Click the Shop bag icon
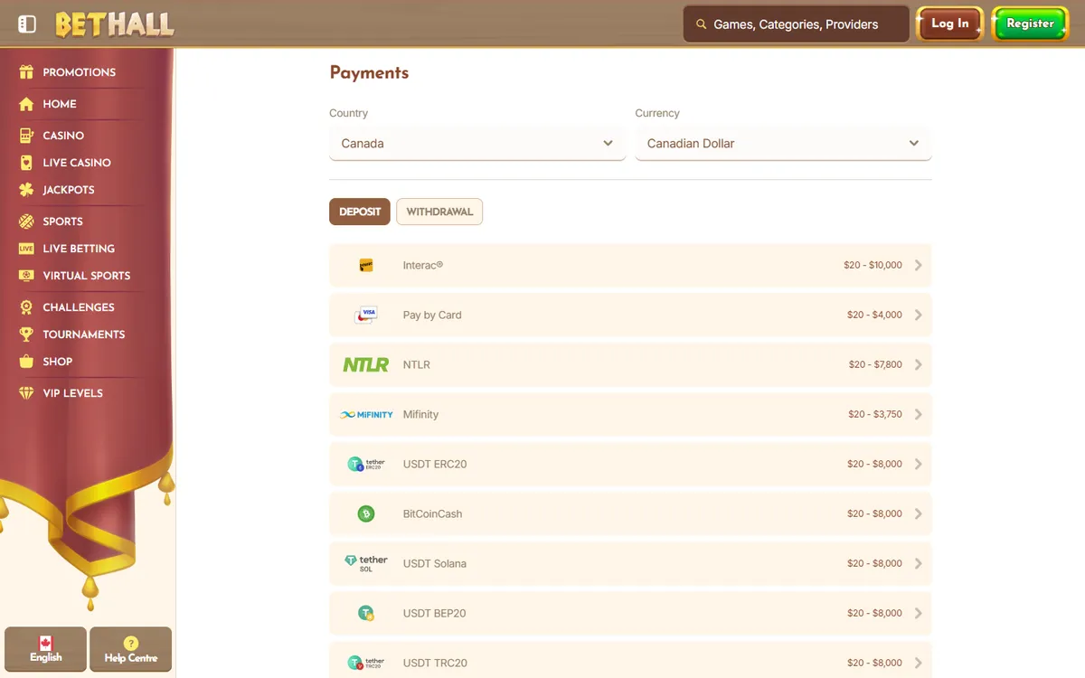This screenshot has width=1085, height=678. point(26,362)
